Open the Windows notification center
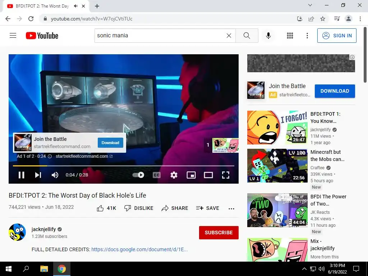Screen dimensions: 368x276 tap(356, 269)
